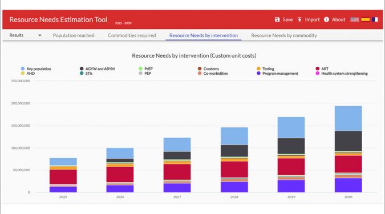This screenshot has height=214, width=385.
Task: Click the Health system strengthening legend item
Action: click(x=342, y=74)
